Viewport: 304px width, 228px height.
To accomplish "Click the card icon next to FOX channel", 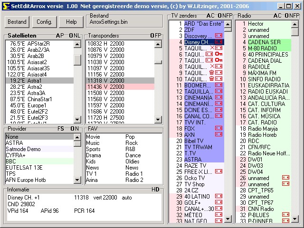I will pyautogui.click(x=218, y=128).
